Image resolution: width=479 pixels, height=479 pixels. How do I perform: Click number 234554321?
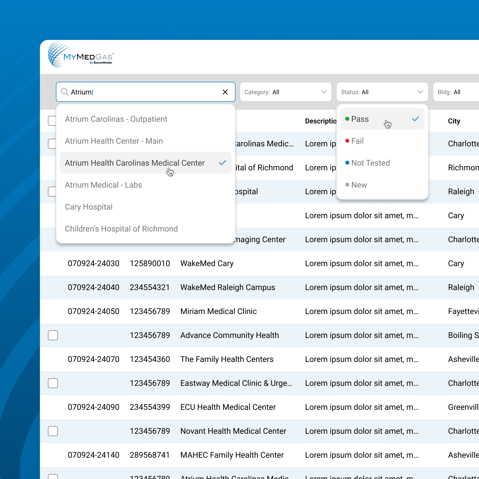pyautogui.click(x=150, y=287)
